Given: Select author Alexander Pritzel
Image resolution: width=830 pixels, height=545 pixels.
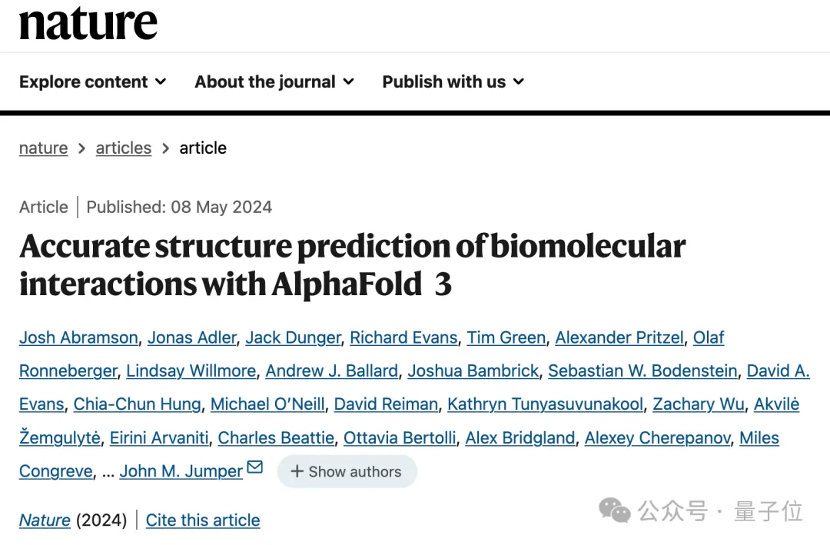Looking at the screenshot, I should [619, 337].
